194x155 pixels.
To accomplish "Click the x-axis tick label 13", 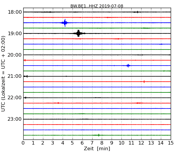I will [x=151, y=143].
